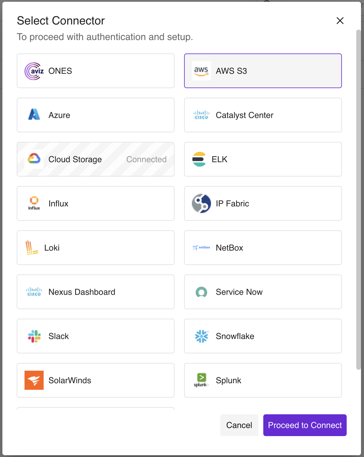Close the Select Connector dialog
The height and width of the screenshot is (457, 364).
click(x=340, y=21)
